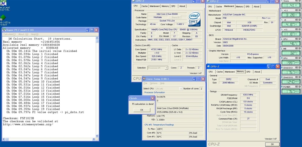The height and width of the screenshot is (147, 302).
Task: Maximize the Super PI window
Action: click(92, 30)
